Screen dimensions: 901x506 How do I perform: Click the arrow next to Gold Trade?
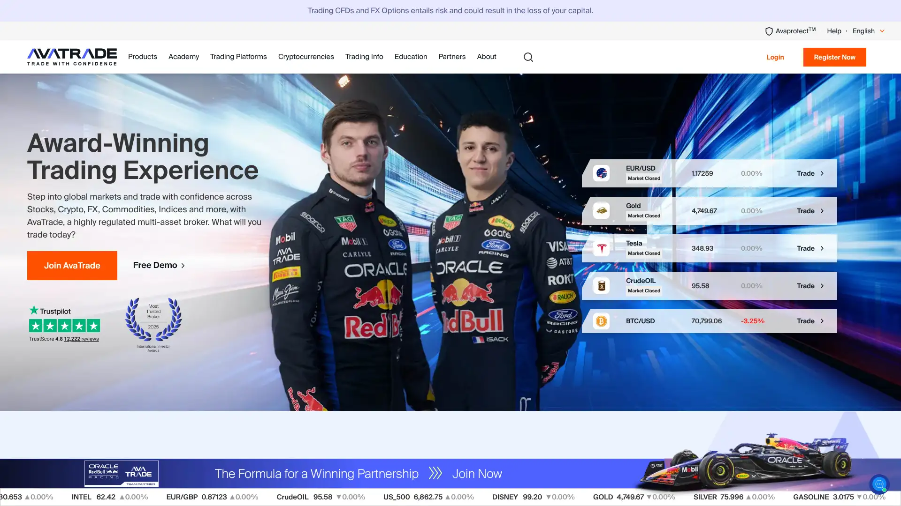tap(822, 211)
